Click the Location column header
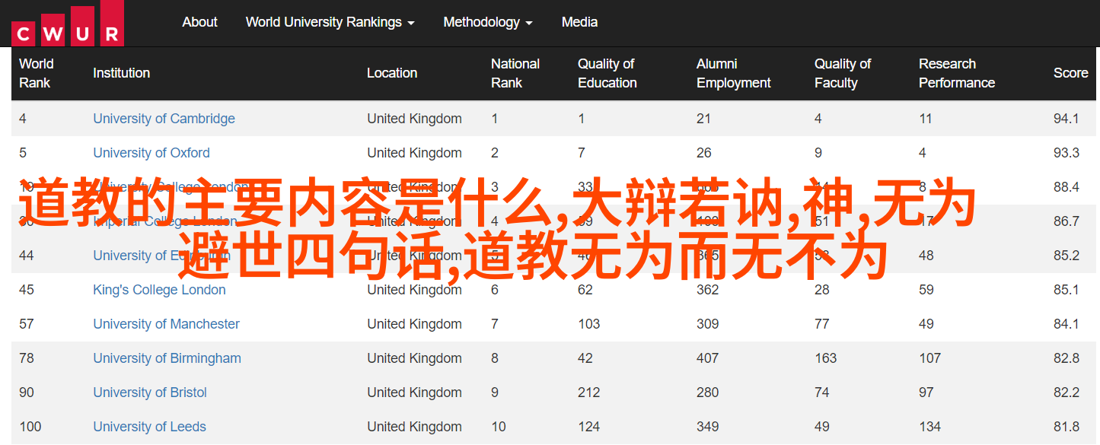Viewport: 1100px width, 445px height. [x=392, y=73]
